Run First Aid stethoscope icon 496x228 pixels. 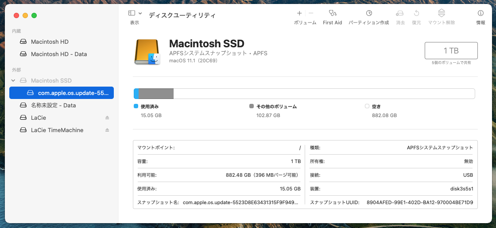tap(333, 13)
